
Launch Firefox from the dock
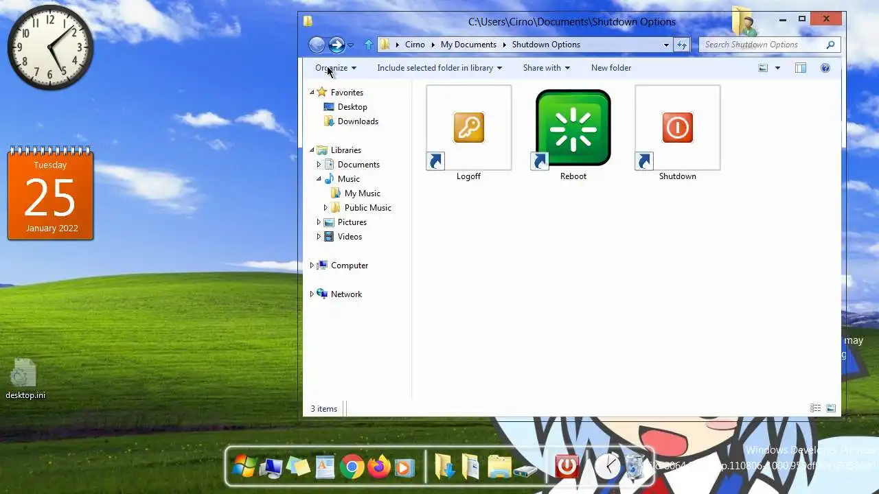tap(378, 467)
